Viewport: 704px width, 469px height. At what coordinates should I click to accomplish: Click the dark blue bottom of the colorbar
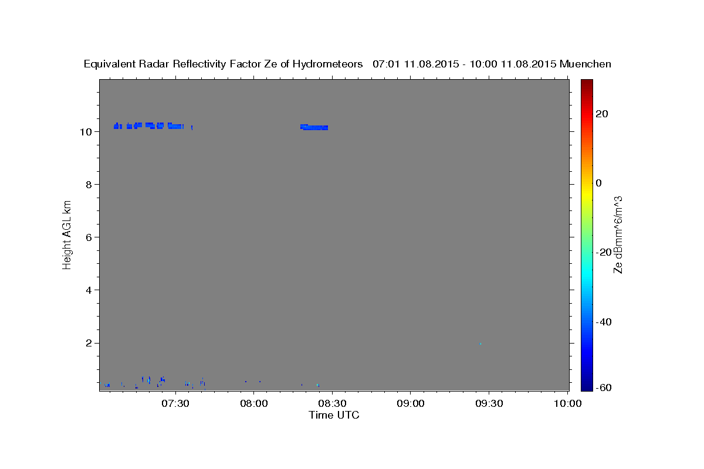coord(587,384)
